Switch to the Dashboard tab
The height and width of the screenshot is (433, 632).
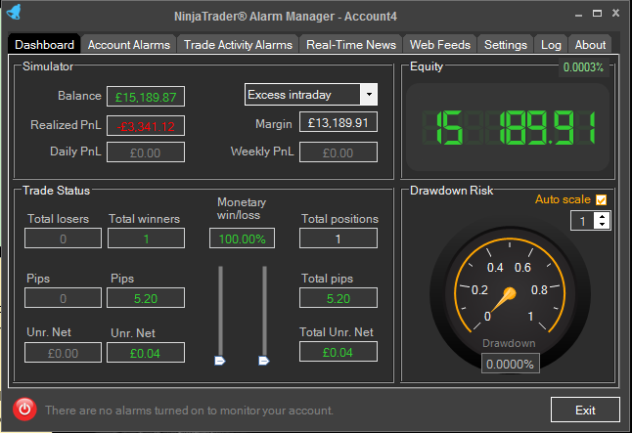pos(44,44)
